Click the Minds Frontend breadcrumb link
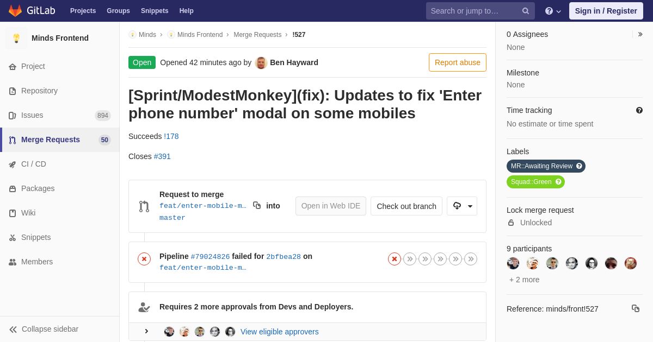 click(x=200, y=35)
